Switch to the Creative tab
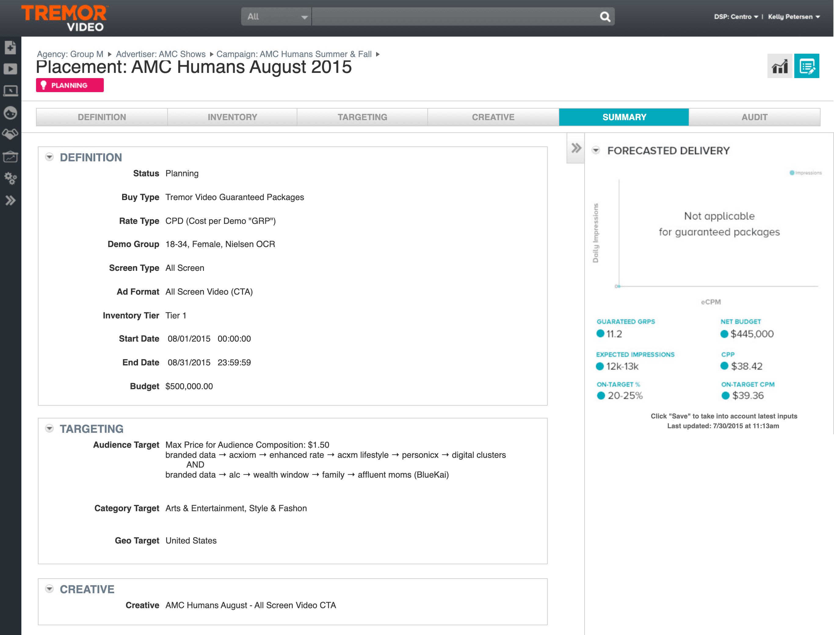The width and height of the screenshot is (834, 635). coord(493,117)
